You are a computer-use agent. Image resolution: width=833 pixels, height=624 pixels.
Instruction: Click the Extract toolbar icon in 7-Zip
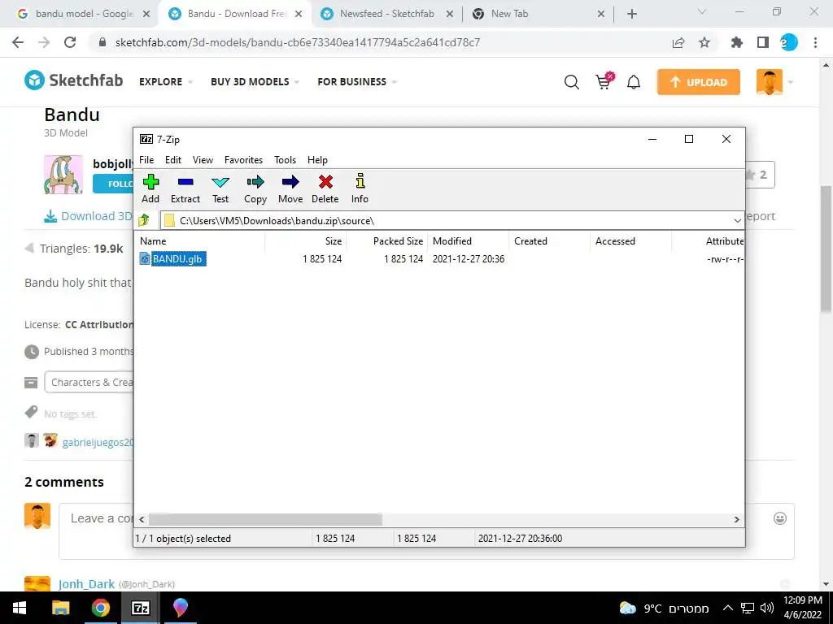185,188
